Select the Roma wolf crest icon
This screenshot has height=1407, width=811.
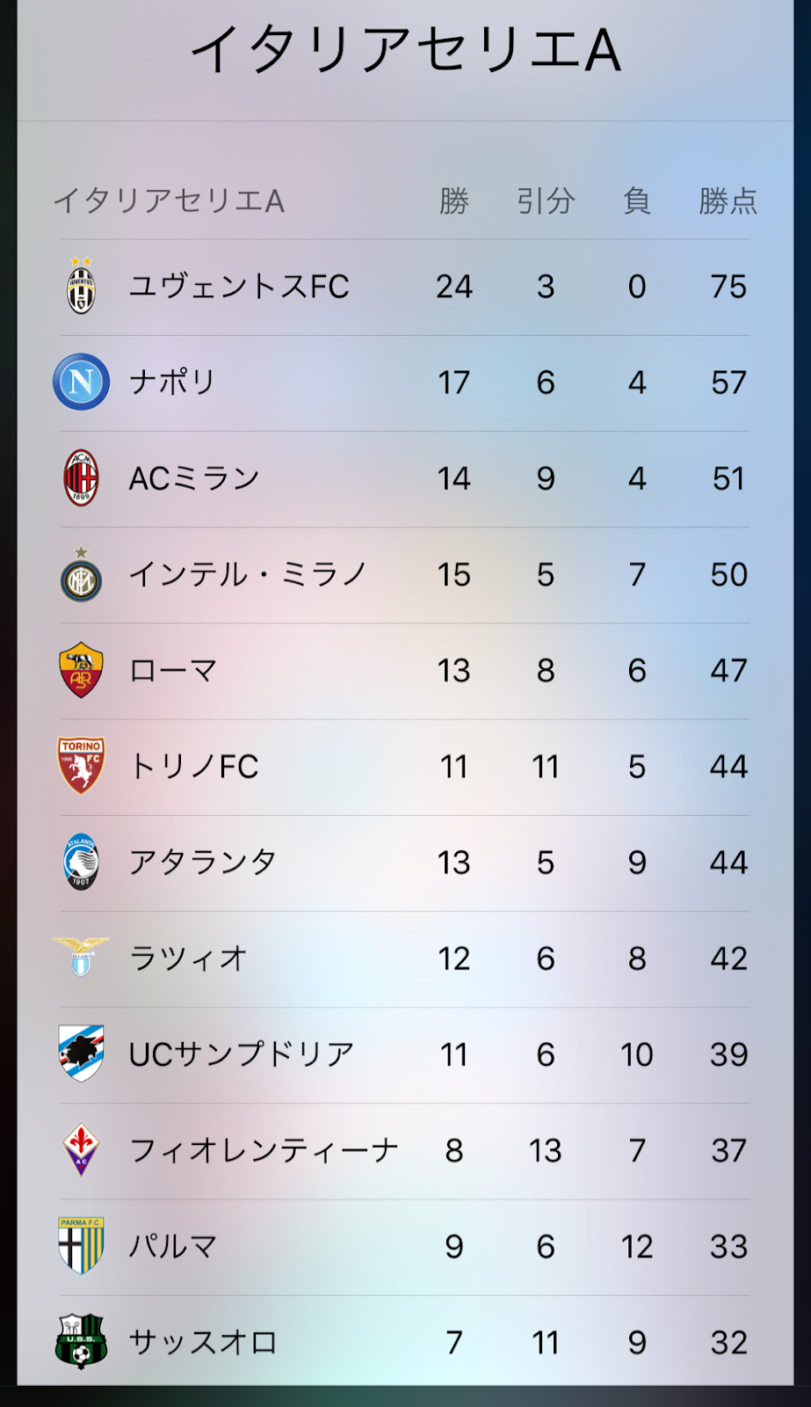(80, 670)
